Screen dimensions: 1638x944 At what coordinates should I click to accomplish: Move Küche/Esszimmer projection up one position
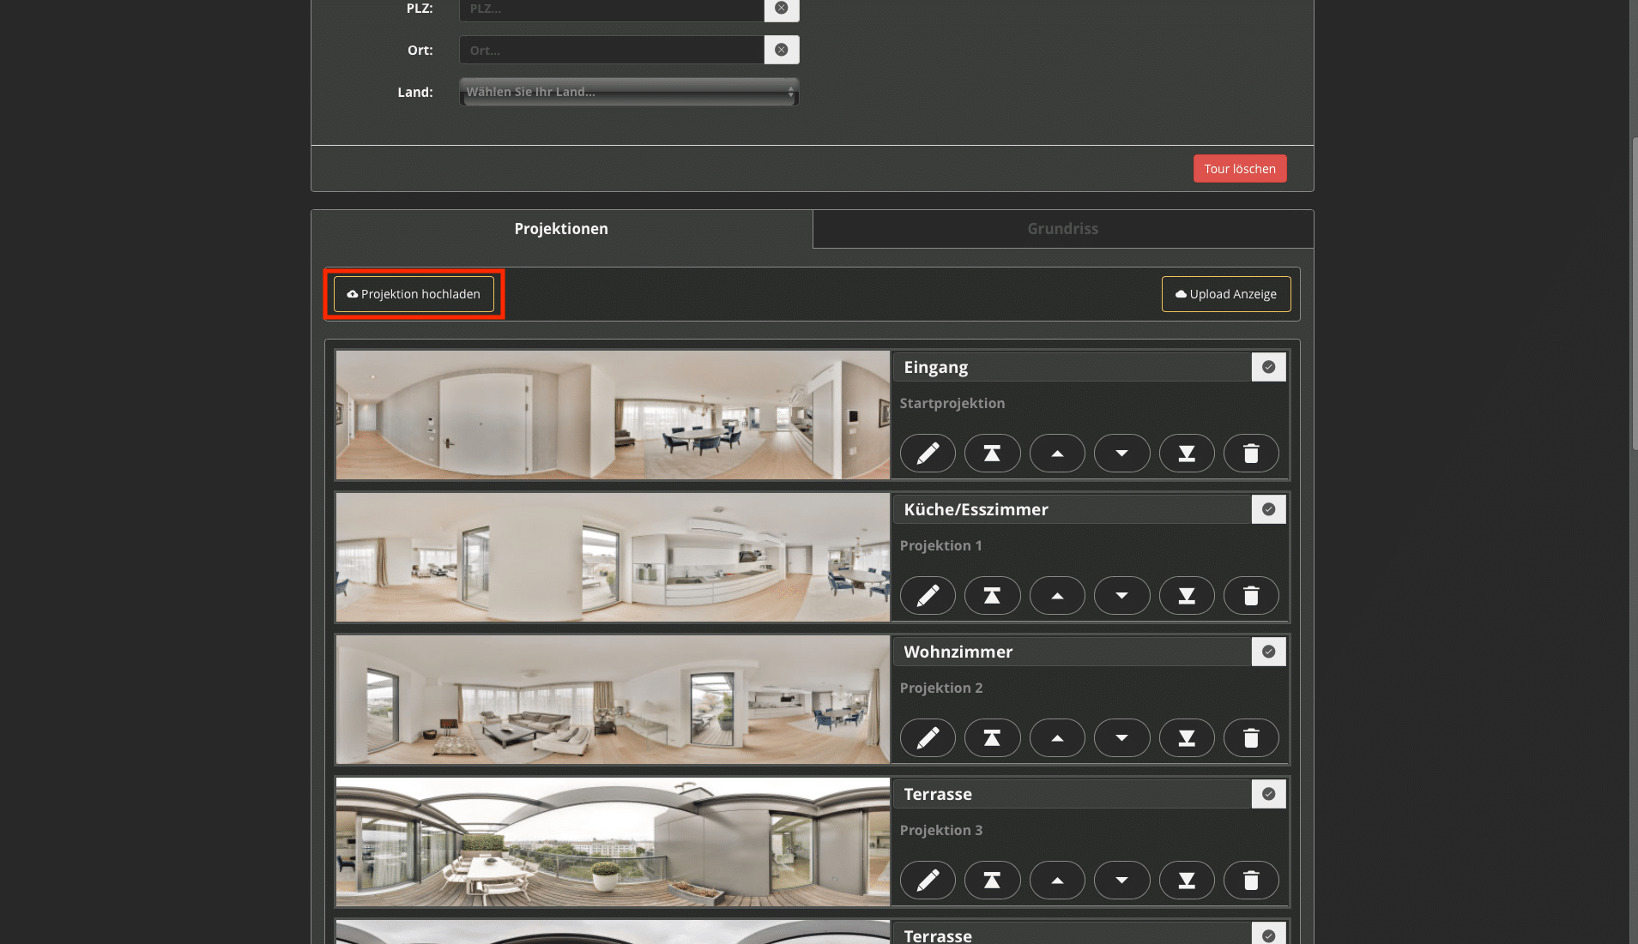click(x=1057, y=596)
